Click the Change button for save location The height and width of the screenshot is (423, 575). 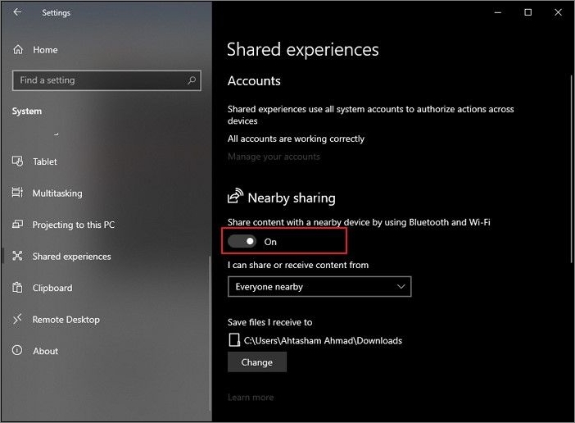click(257, 362)
